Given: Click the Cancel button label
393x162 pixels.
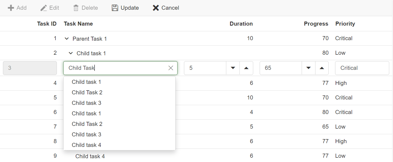Looking at the screenshot, I should tap(170, 8).
